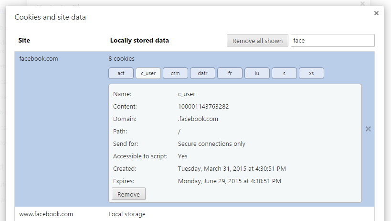Click the 'Cookies and site data' title
This screenshot has height=221, width=391.
pyautogui.click(x=50, y=17)
